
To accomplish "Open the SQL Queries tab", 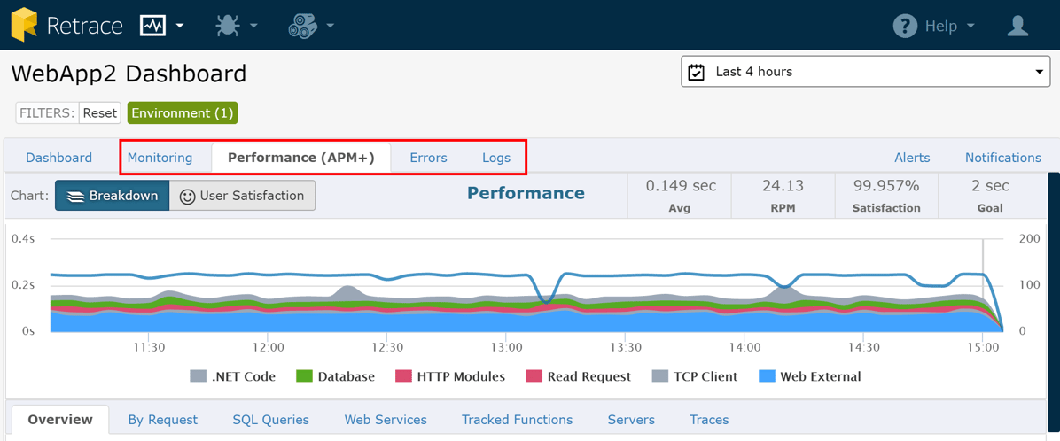I will 270,420.
